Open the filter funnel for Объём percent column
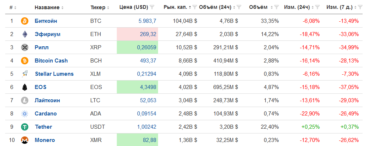Viewport: 381px width, 146px height. point(276,7)
